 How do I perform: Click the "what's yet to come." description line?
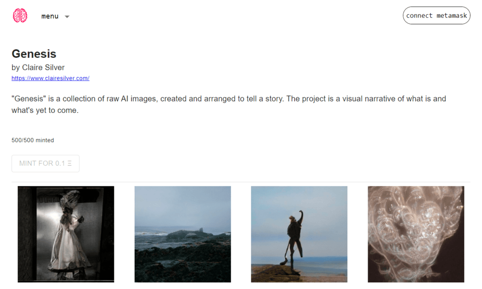tap(45, 110)
